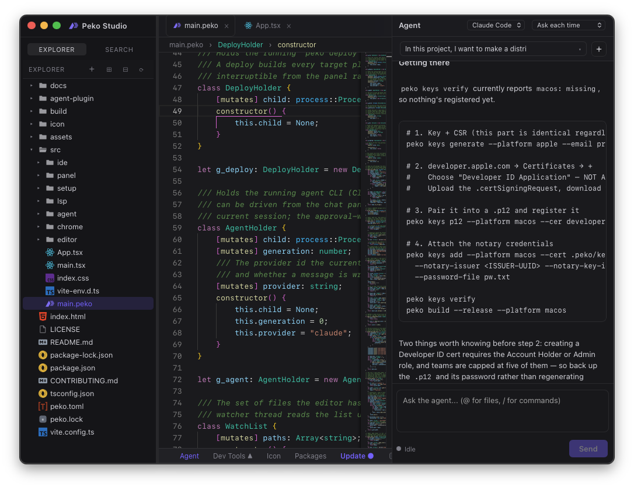Expand the assets folder

click(31, 137)
